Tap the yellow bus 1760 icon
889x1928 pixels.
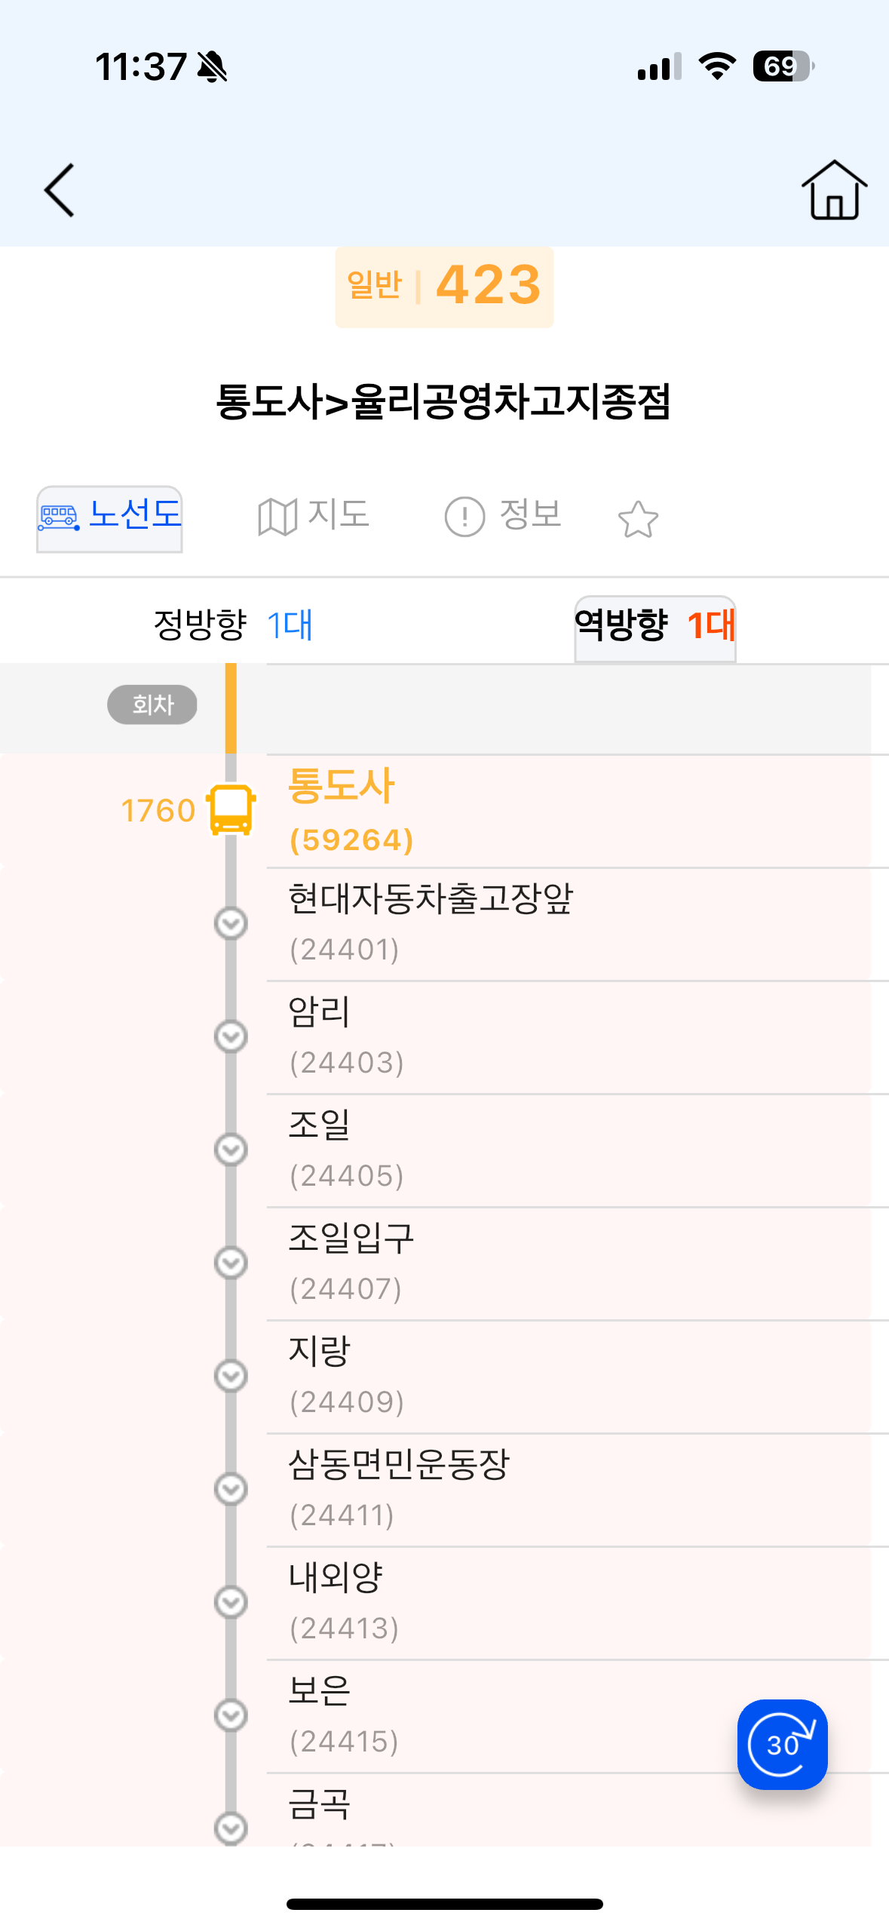(x=231, y=809)
